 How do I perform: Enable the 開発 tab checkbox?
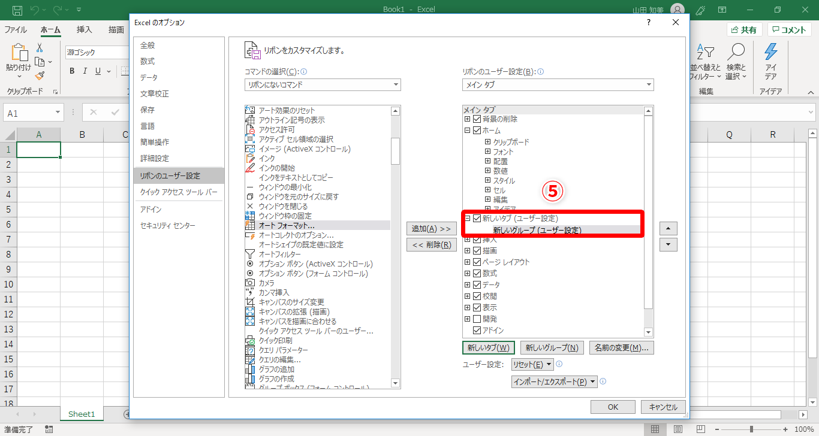pyautogui.click(x=477, y=319)
